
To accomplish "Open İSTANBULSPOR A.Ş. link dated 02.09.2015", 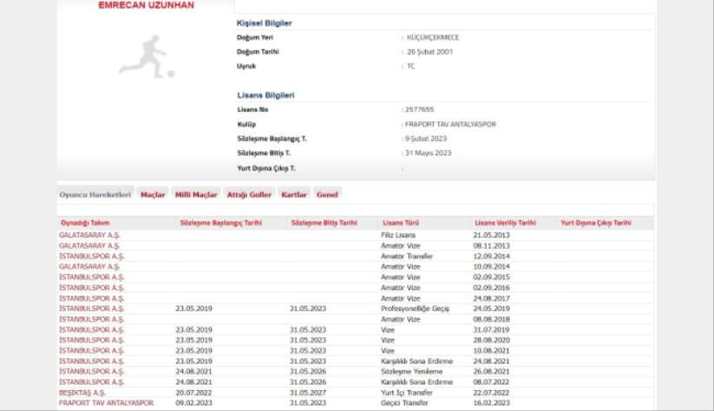I will coord(91,277).
